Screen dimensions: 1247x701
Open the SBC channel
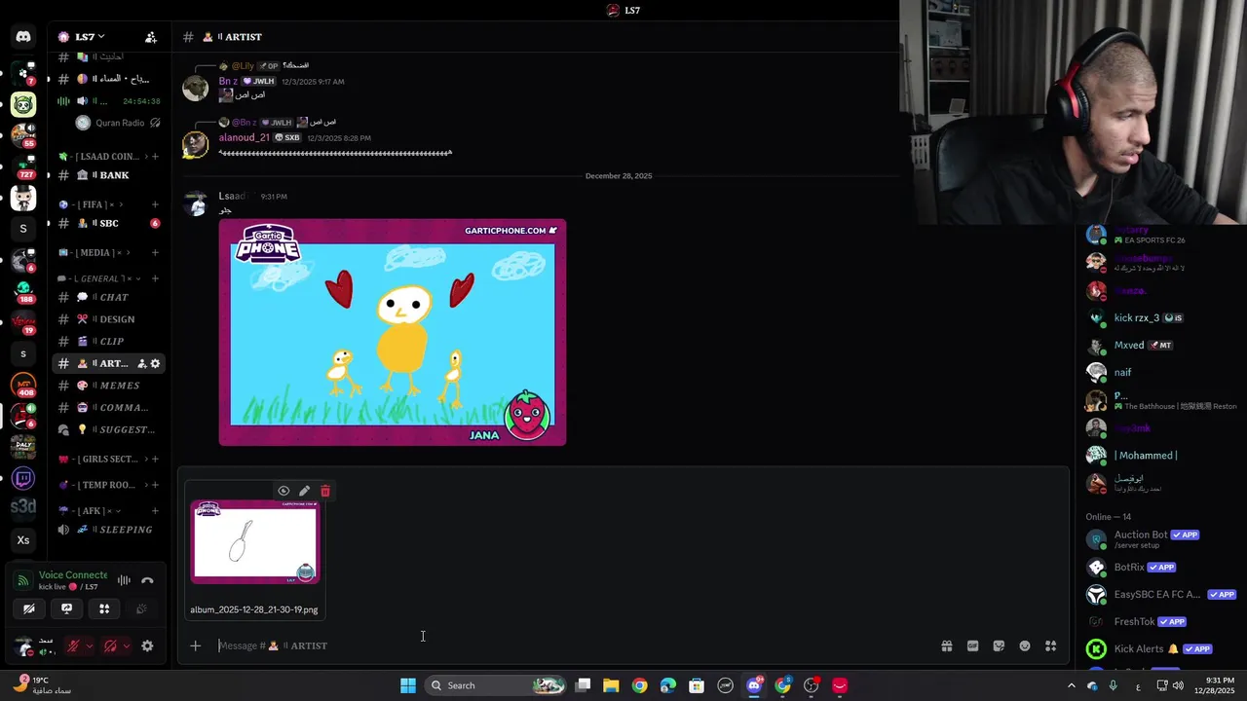pos(107,223)
